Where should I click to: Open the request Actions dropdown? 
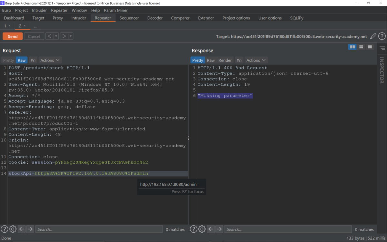coord(50,60)
